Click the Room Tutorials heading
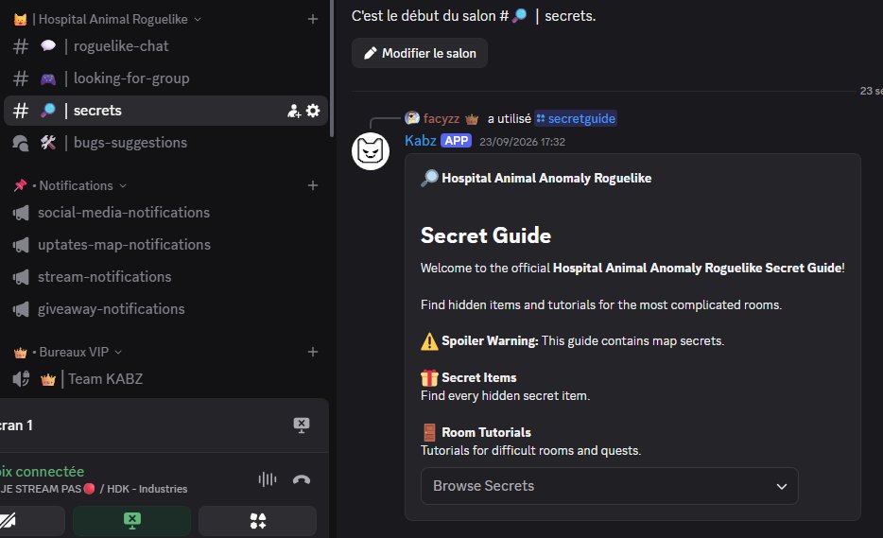883x538 pixels. [487, 432]
